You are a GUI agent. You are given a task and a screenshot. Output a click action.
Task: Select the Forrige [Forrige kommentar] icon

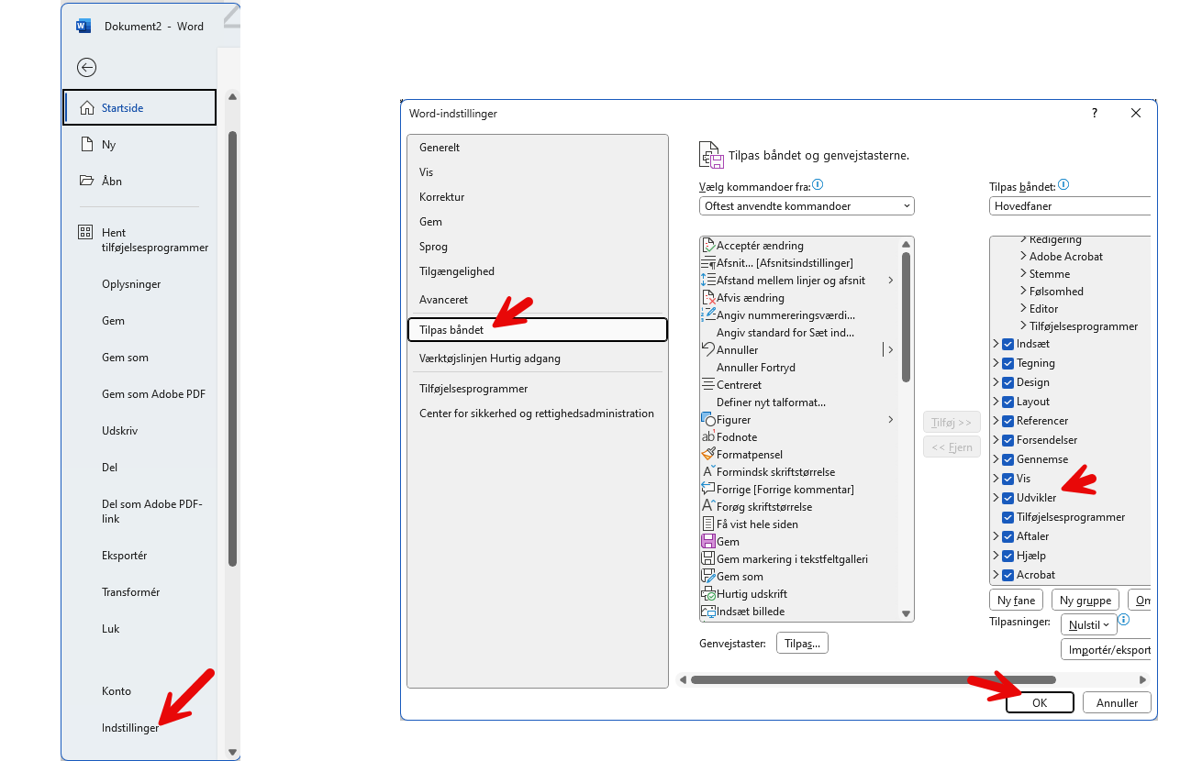tap(708, 489)
